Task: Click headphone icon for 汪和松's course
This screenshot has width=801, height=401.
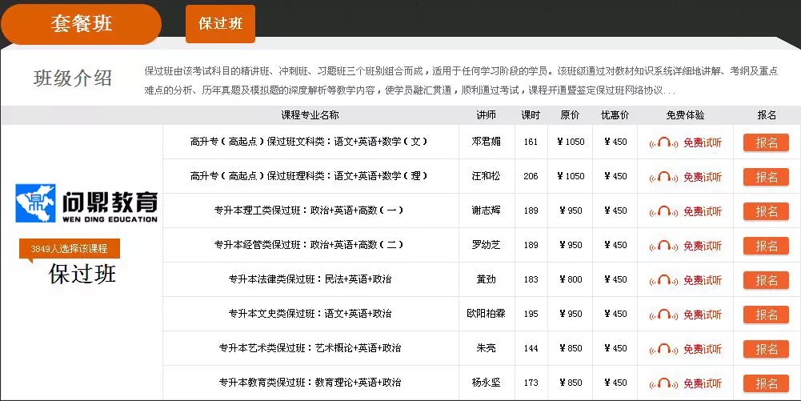Action: [663, 177]
